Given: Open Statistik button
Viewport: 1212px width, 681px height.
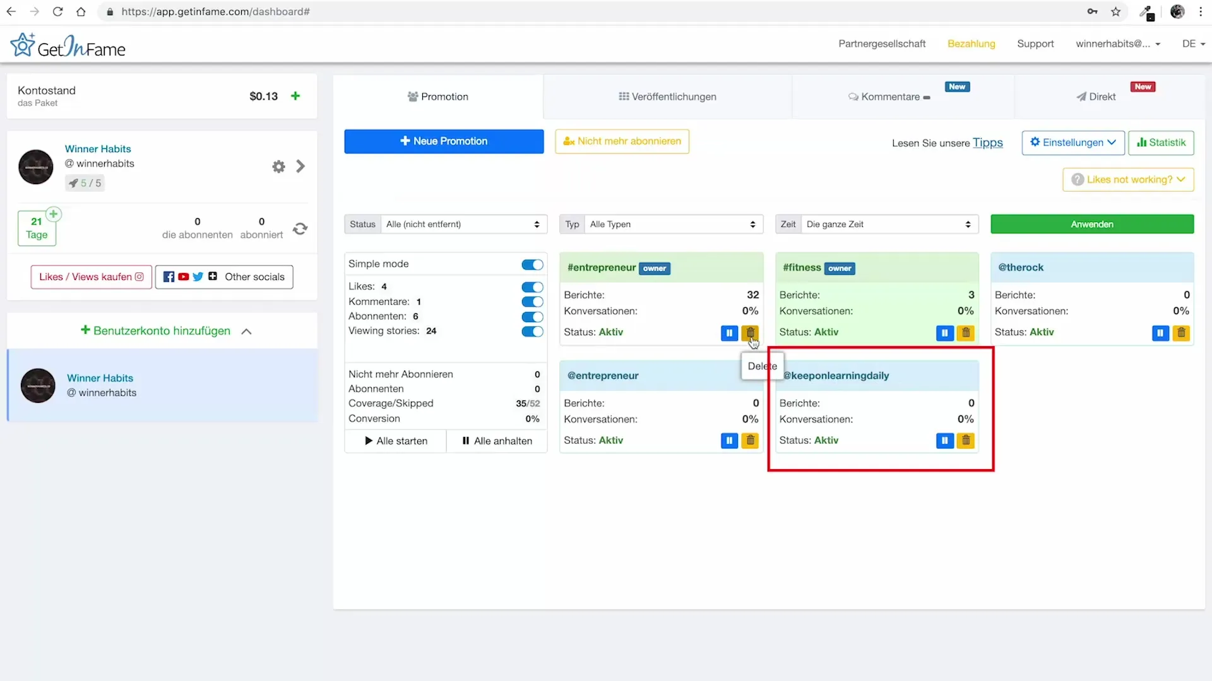Looking at the screenshot, I should click(1161, 143).
